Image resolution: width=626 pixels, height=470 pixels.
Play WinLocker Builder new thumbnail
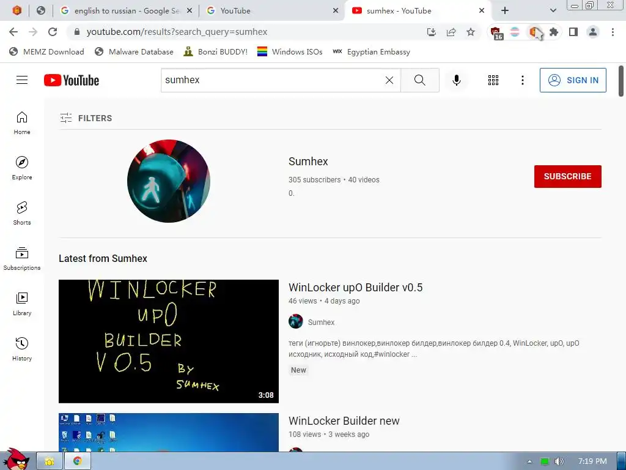coord(169,433)
